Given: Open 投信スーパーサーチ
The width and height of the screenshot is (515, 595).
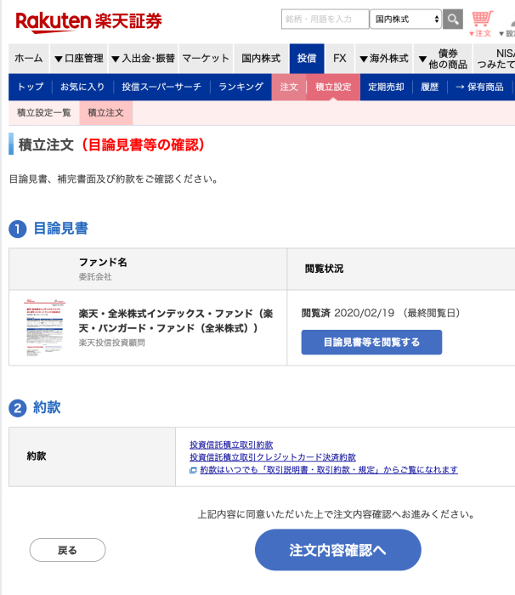Looking at the screenshot, I should (x=161, y=87).
